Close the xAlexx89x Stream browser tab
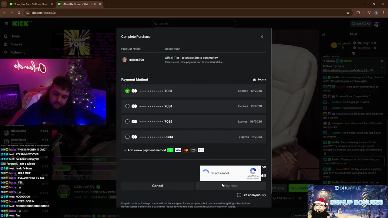The image size is (388, 218). [x=100, y=4]
